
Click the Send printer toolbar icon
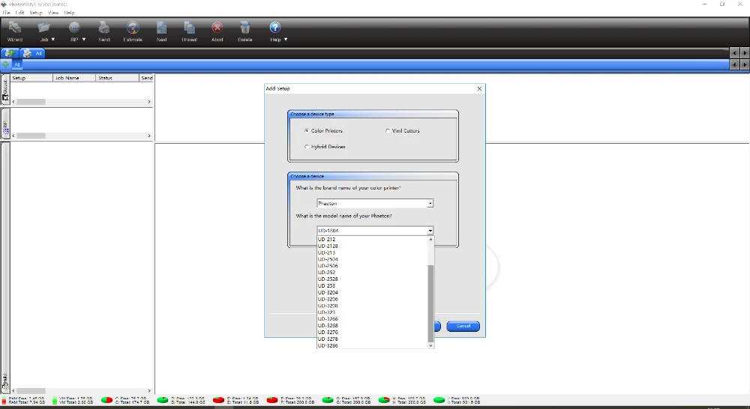[x=103, y=28]
